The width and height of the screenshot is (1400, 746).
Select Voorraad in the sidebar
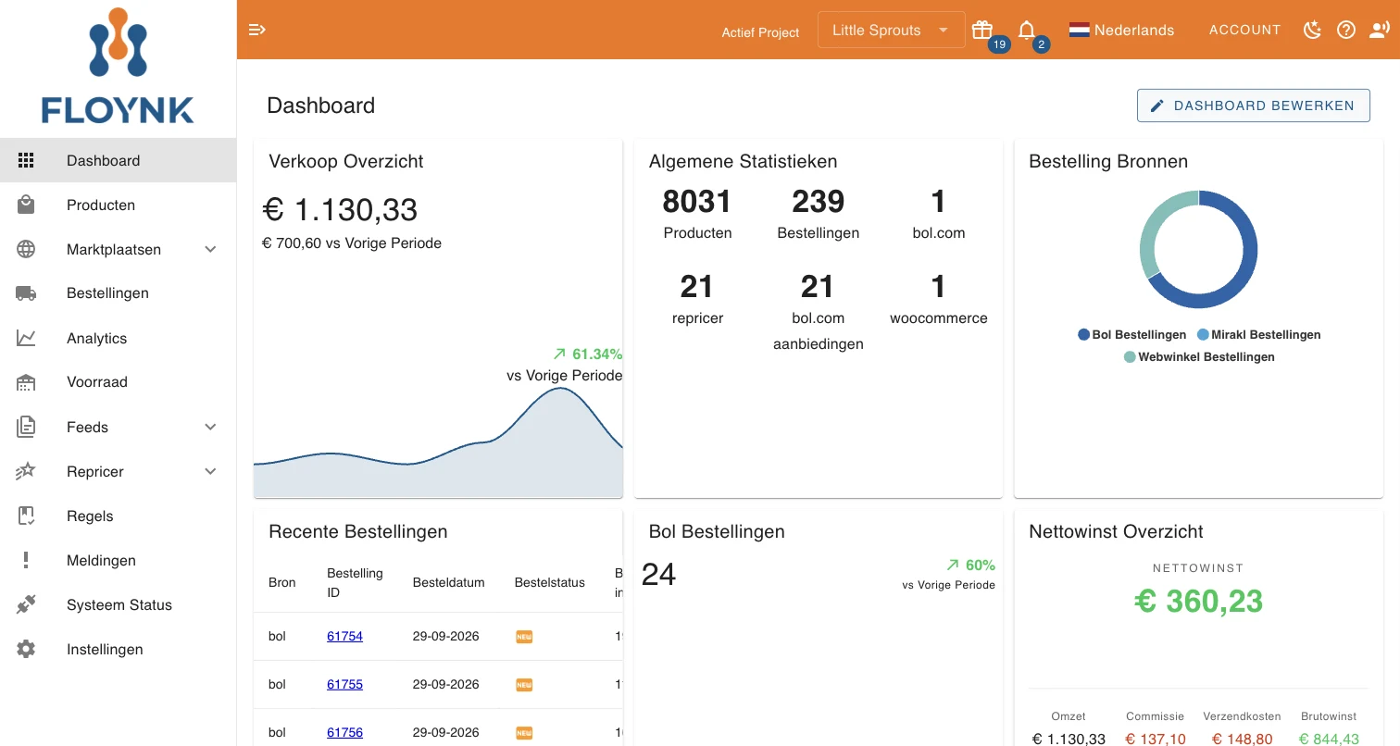119,382
